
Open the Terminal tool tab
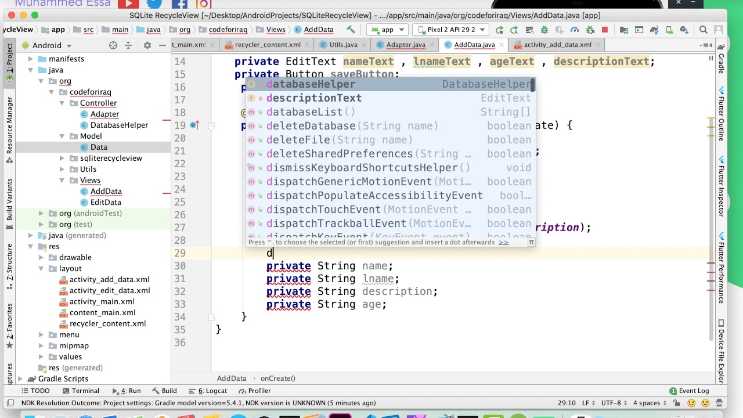[x=80, y=391]
